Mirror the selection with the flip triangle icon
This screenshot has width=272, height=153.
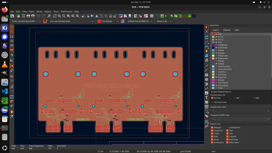[97, 16]
